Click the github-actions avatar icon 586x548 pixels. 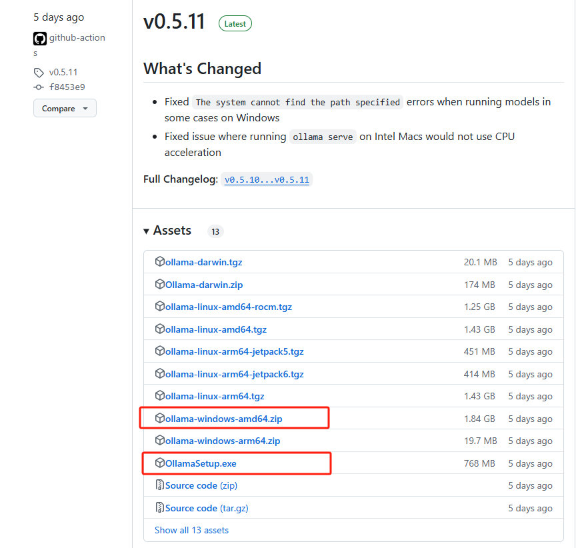pos(40,39)
